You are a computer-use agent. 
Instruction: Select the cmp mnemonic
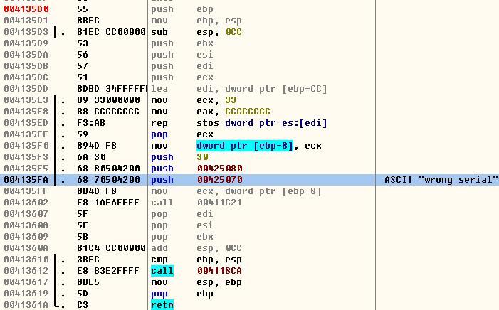pos(159,260)
